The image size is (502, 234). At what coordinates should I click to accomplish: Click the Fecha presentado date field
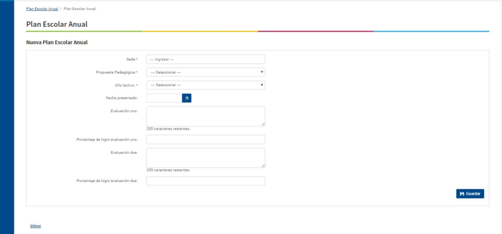tap(164, 98)
